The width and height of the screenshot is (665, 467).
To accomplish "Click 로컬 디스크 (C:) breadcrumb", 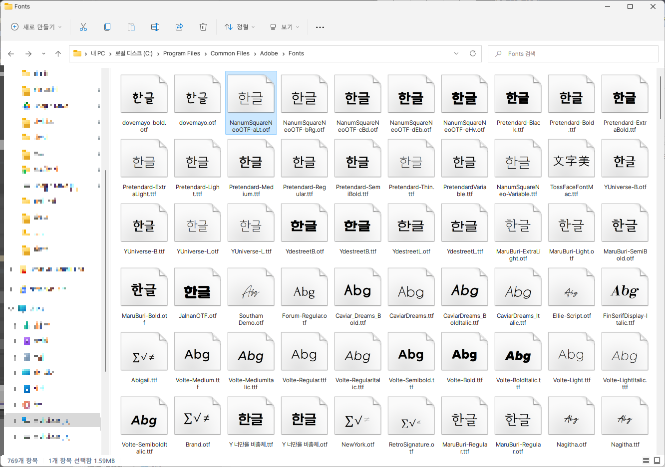I will [x=134, y=53].
